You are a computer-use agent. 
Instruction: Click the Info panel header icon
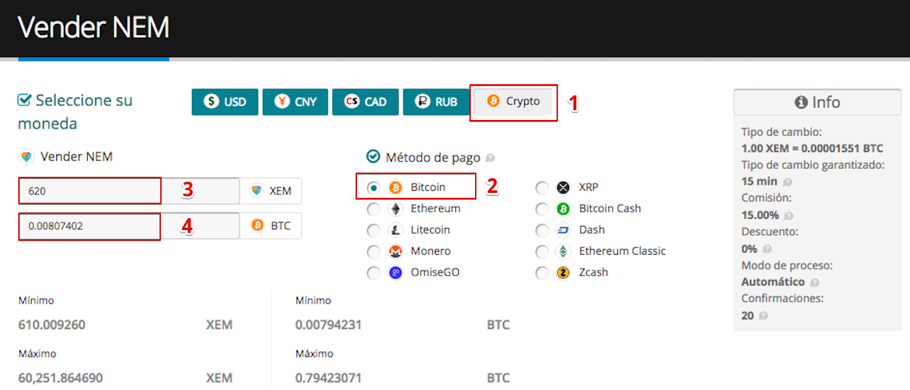click(x=800, y=102)
